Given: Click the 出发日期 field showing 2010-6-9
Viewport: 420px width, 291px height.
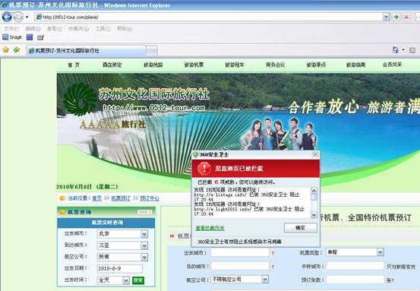Looking at the screenshot, I should (x=120, y=268).
